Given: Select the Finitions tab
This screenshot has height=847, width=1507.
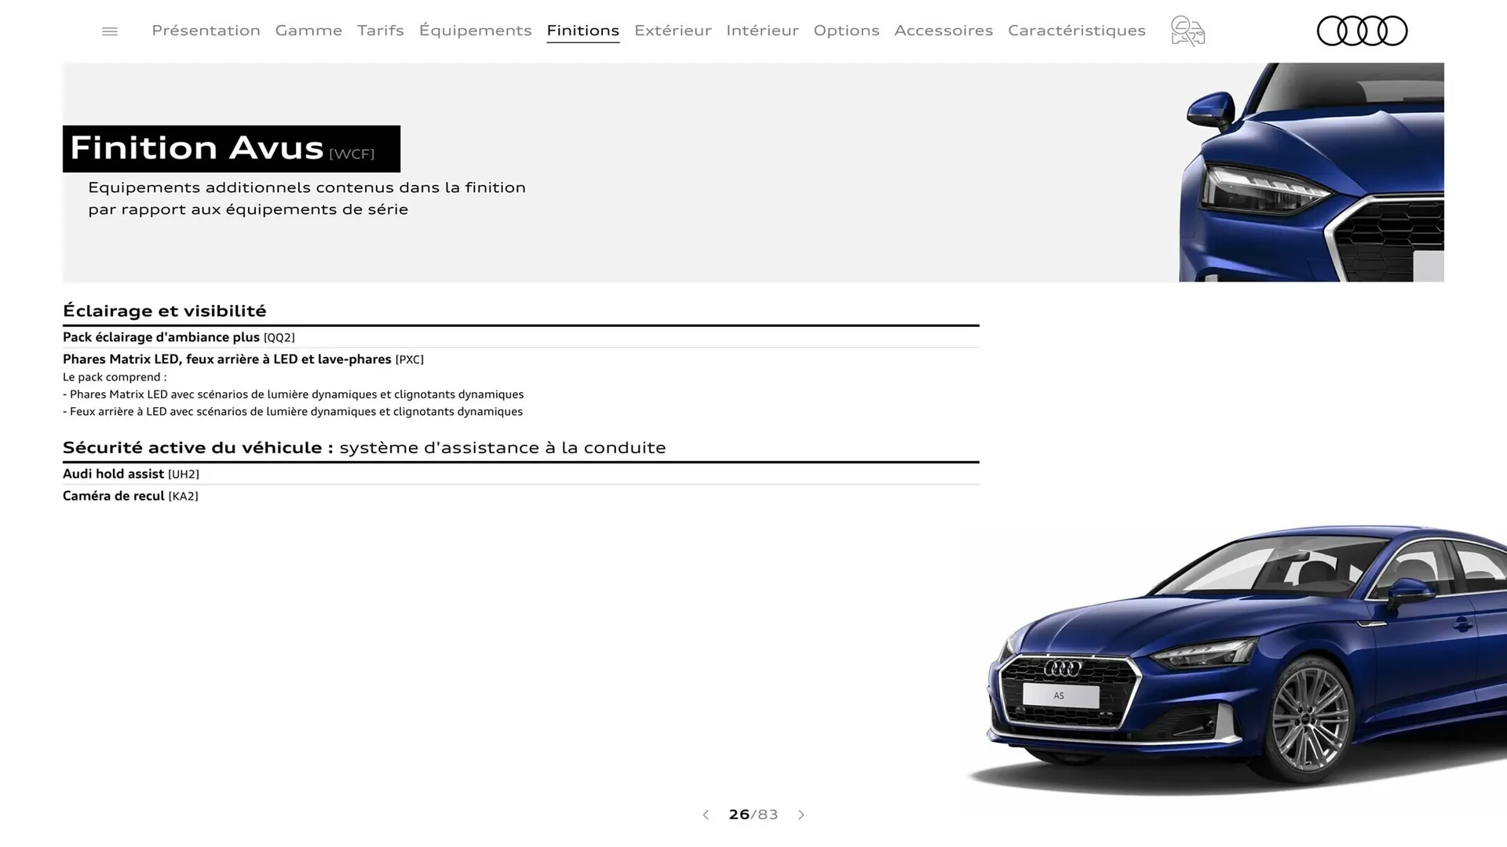Looking at the screenshot, I should click(x=583, y=31).
